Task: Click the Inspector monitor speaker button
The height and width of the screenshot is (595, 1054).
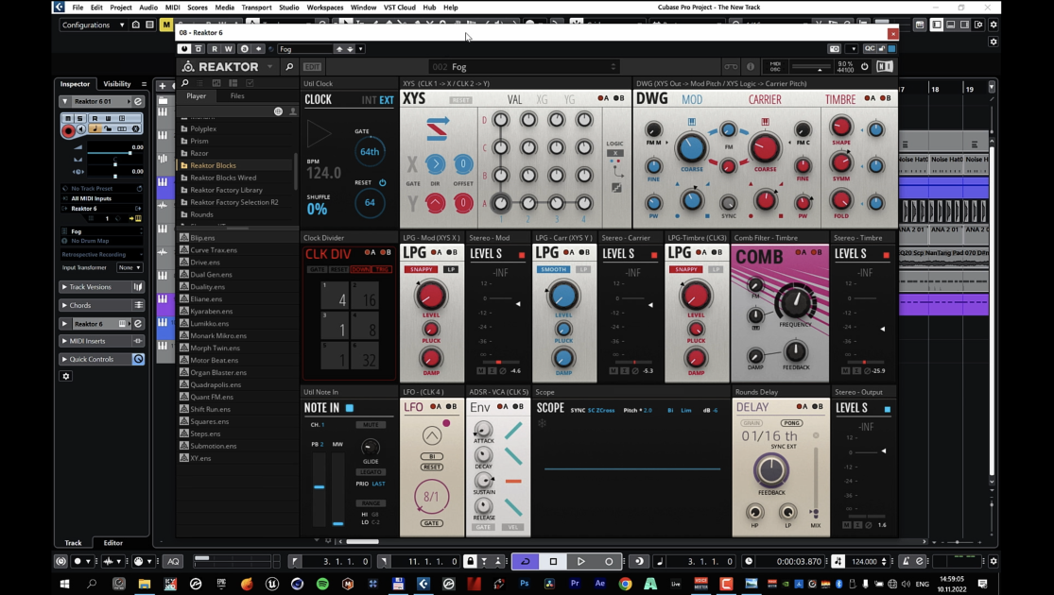Action: click(81, 129)
